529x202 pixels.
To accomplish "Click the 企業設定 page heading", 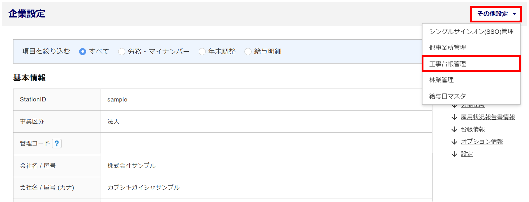I will [x=27, y=14].
